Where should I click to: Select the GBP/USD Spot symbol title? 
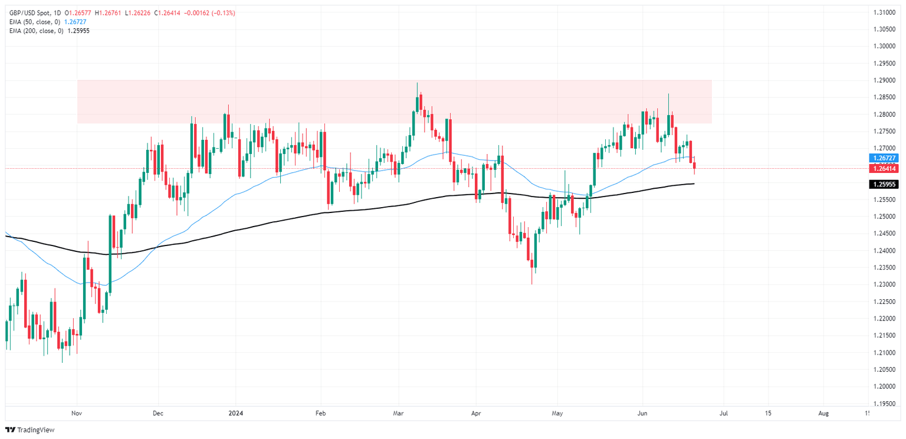(x=28, y=13)
